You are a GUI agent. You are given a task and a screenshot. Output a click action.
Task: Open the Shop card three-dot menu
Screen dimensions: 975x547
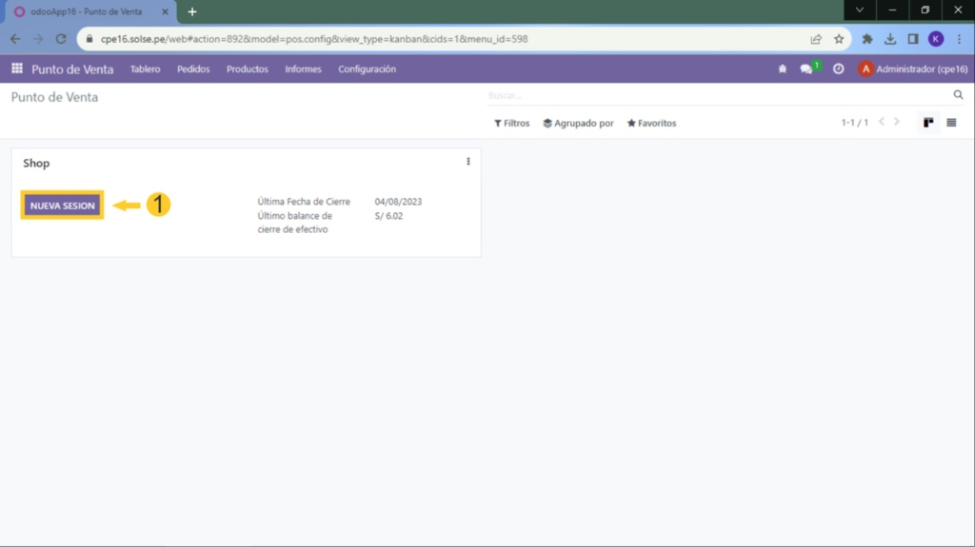pos(468,162)
